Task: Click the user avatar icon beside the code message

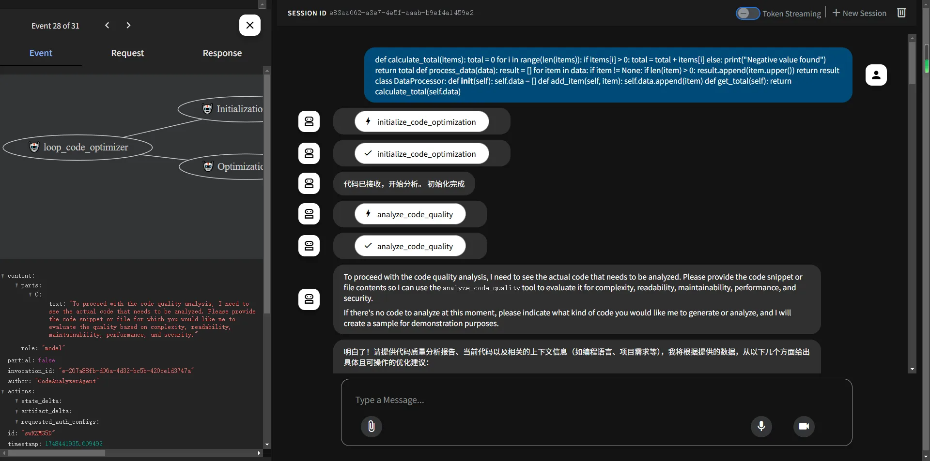Action: point(876,75)
